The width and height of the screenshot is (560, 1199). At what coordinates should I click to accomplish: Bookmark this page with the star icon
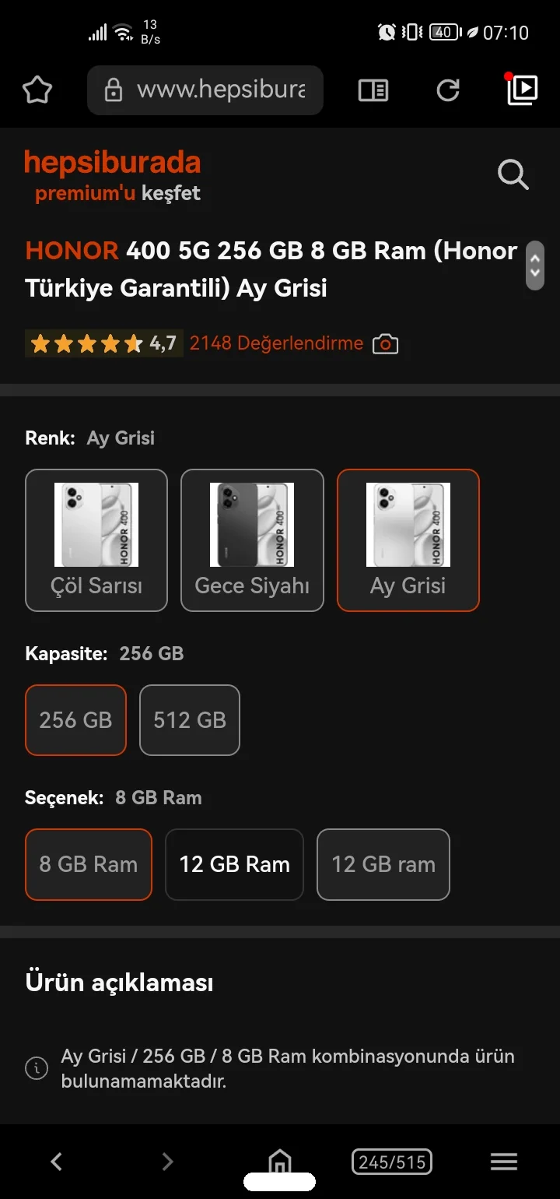click(x=37, y=90)
